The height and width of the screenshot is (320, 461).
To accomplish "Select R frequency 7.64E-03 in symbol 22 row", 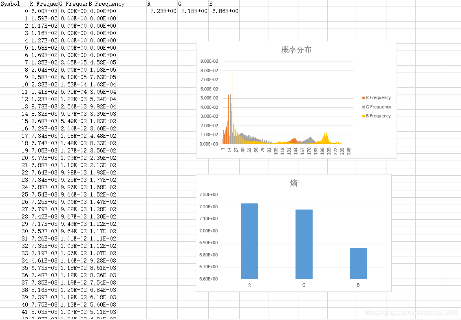I will tap(44, 172).
